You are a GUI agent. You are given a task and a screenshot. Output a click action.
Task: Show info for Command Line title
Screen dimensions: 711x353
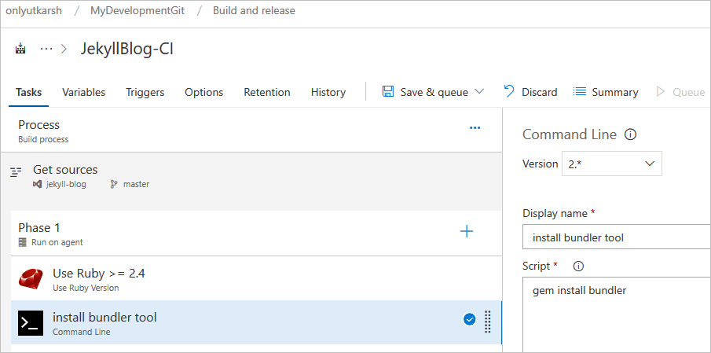(x=630, y=134)
